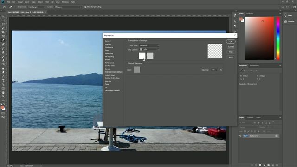Open the Sample layers dropdown in options bar
The image size is (297, 167).
(x=68, y=7)
